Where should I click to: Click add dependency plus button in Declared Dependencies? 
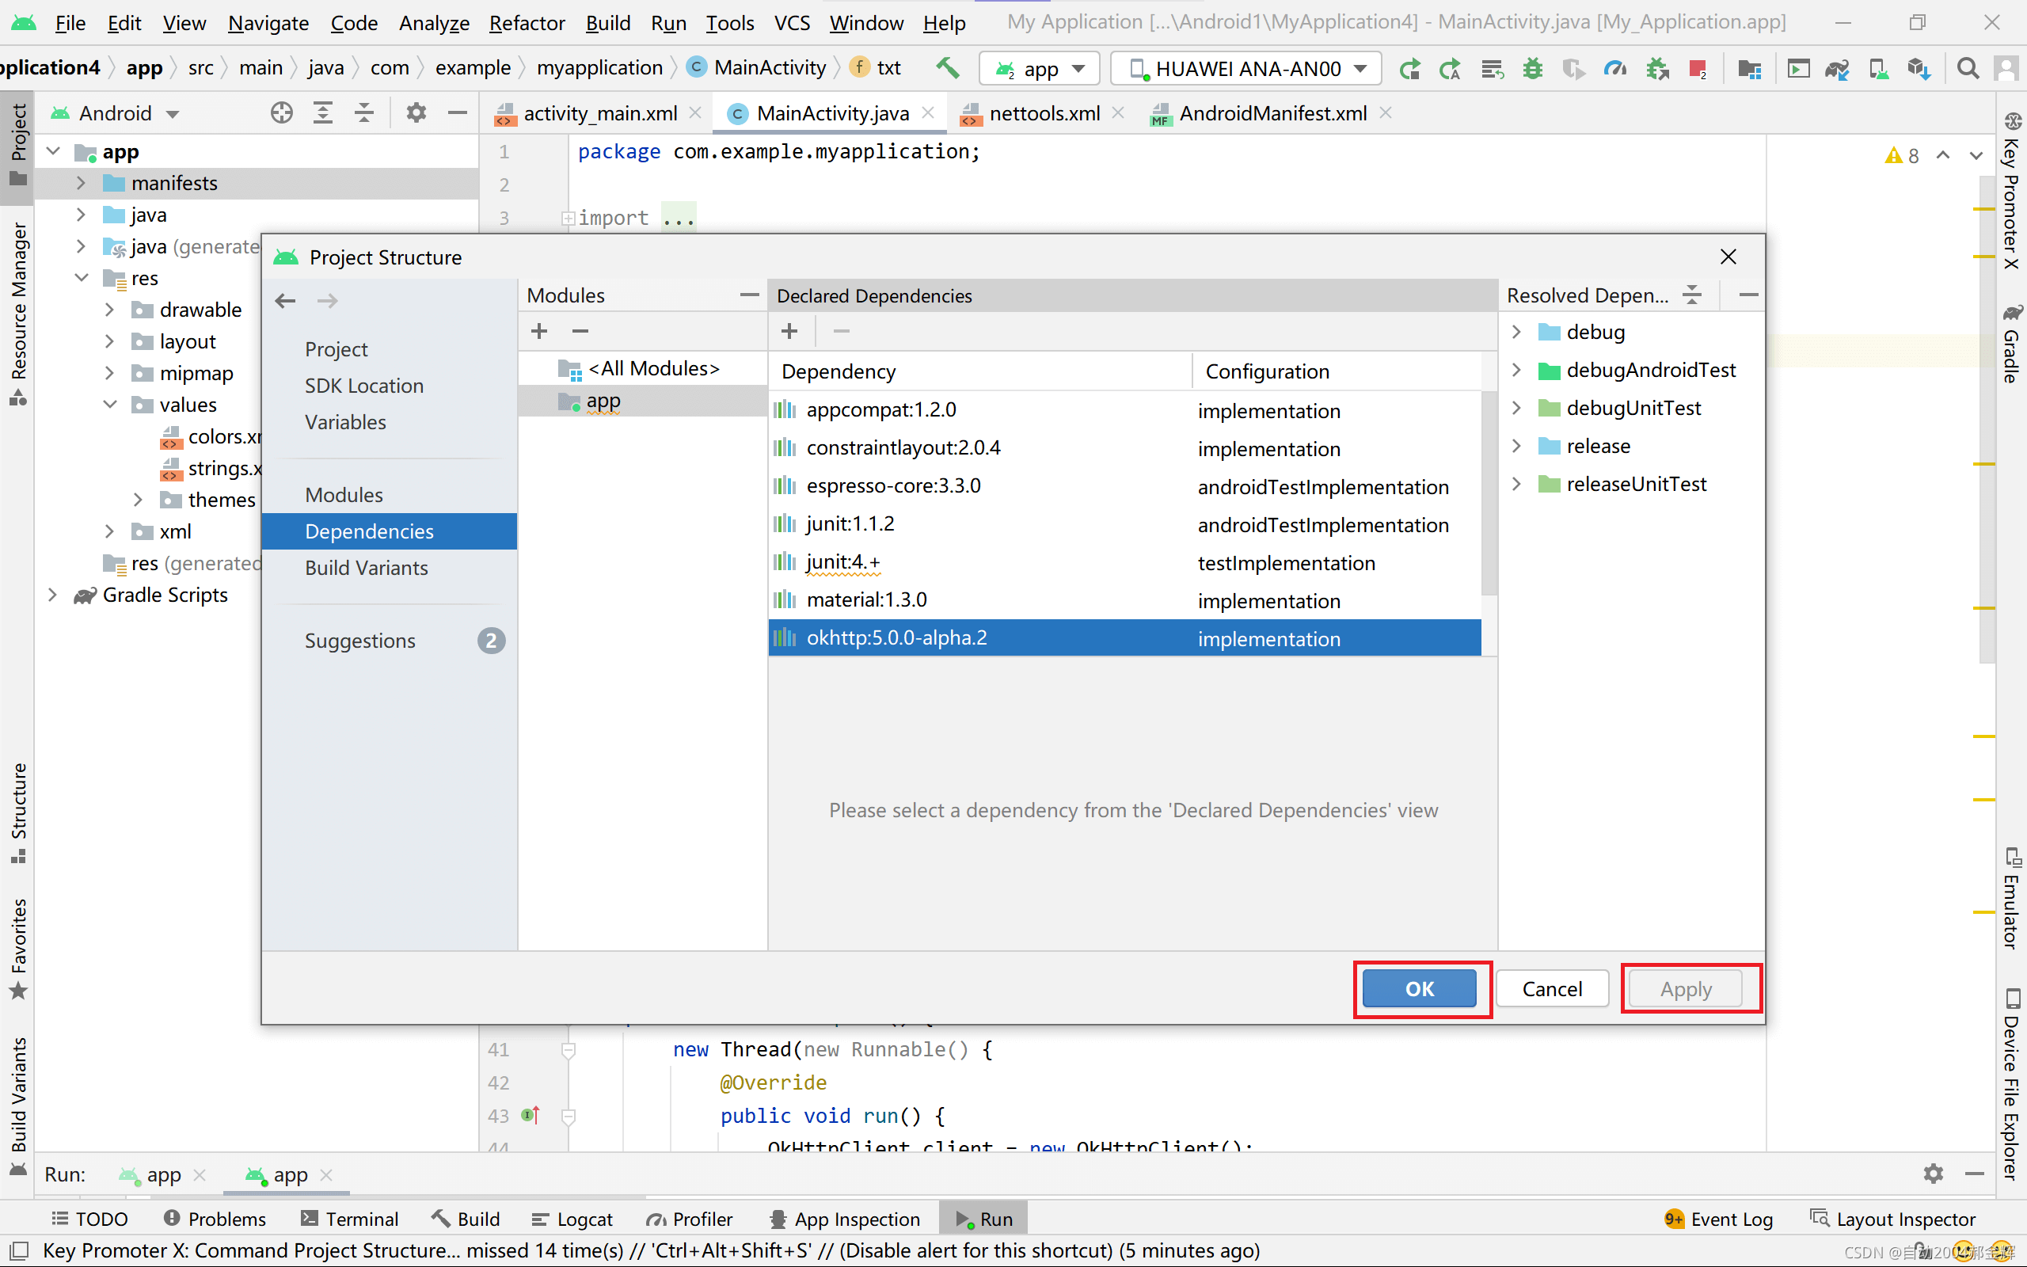tap(789, 330)
